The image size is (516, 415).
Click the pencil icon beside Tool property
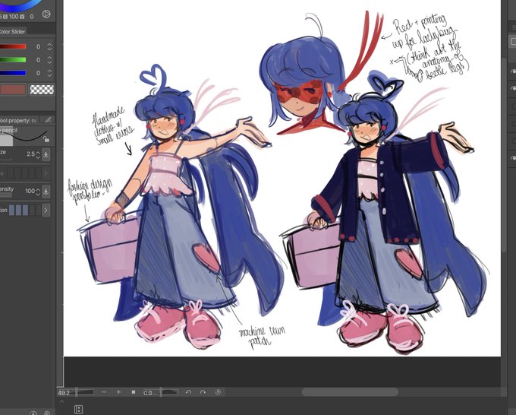pyautogui.click(x=48, y=119)
